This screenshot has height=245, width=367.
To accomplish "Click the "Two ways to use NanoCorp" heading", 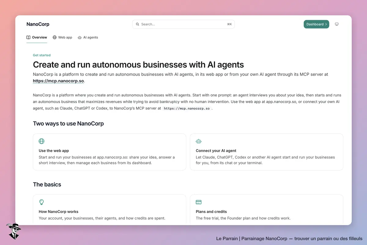I will (69, 124).
